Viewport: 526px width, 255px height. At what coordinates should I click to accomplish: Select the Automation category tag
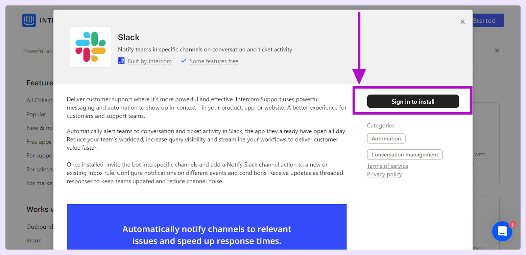(386, 138)
